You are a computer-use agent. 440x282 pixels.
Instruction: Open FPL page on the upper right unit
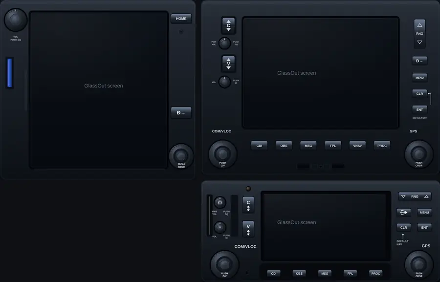[333, 146]
